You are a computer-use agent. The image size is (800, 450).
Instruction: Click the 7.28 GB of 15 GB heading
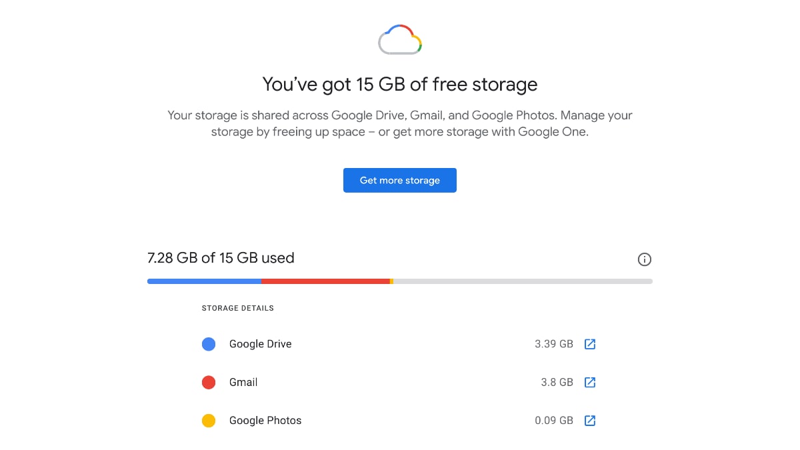coord(221,258)
